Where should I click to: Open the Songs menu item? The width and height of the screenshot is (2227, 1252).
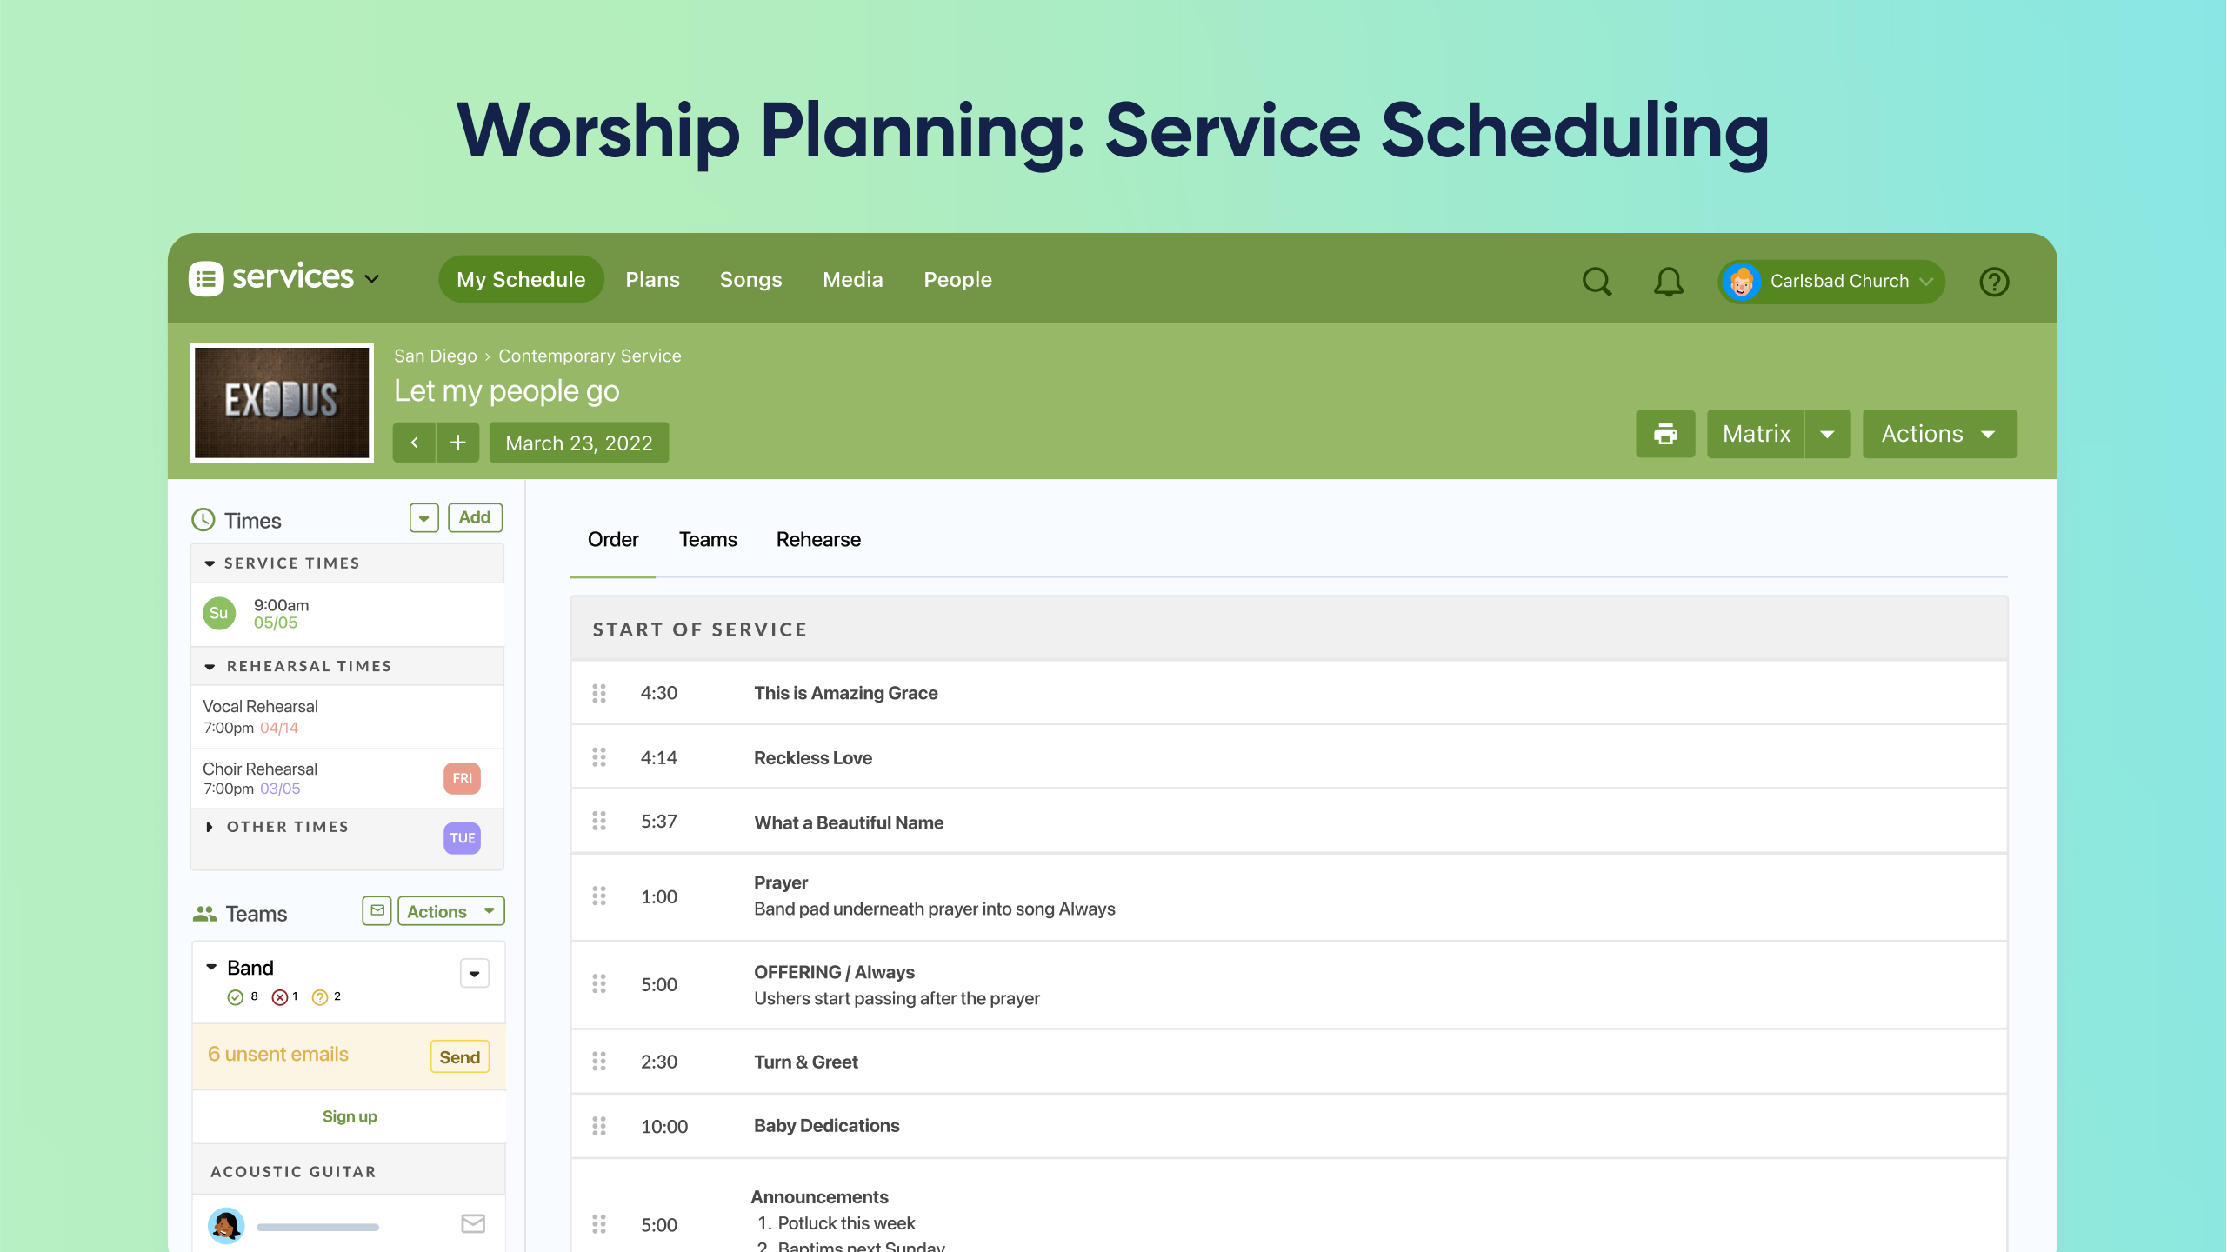750,279
